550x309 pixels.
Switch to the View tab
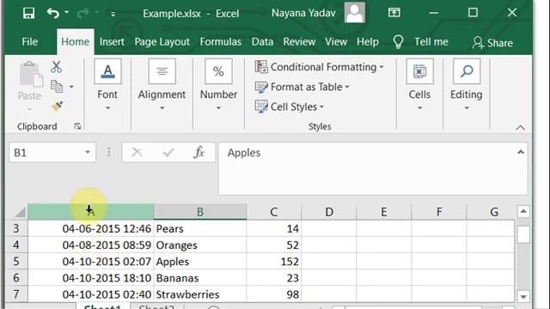(x=336, y=42)
